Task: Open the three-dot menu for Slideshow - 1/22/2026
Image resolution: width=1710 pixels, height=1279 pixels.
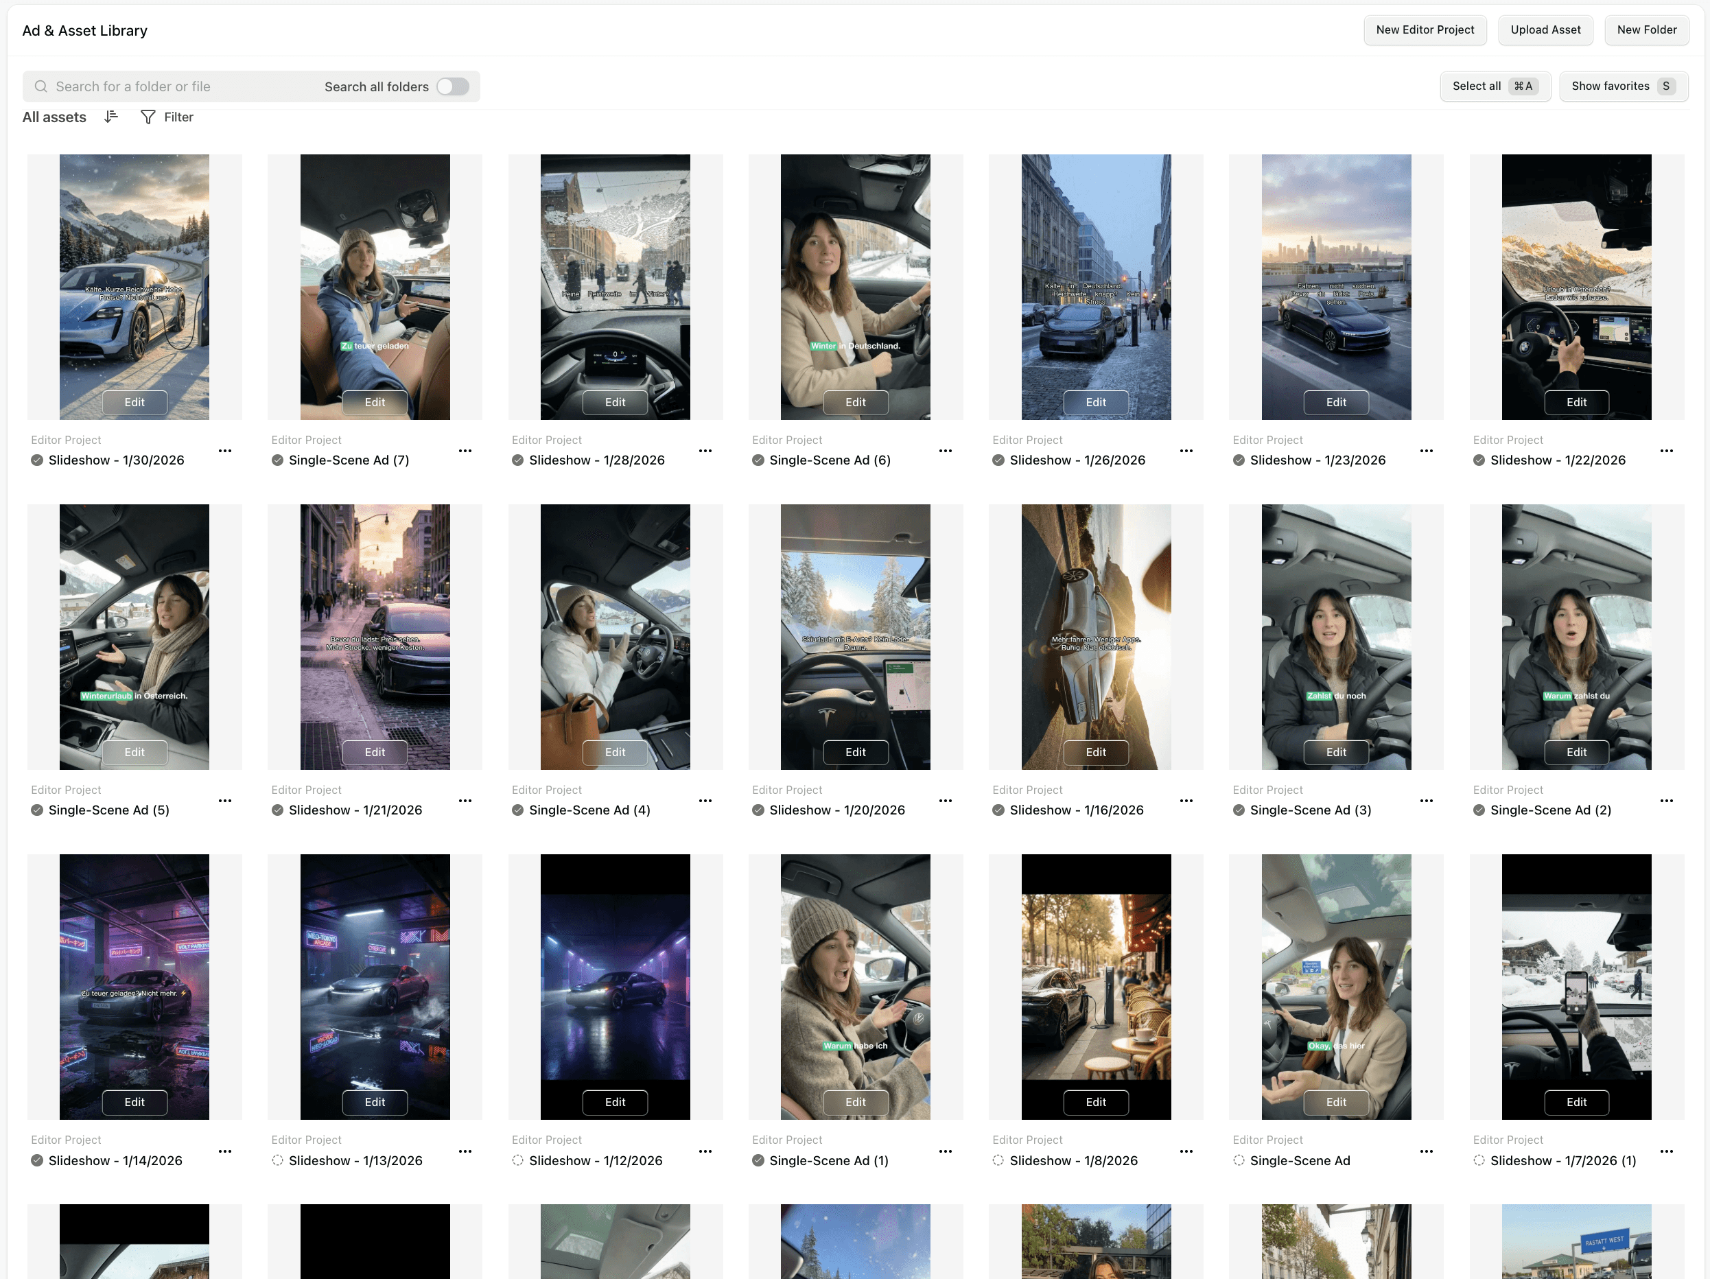Action: pos(1666,451)
